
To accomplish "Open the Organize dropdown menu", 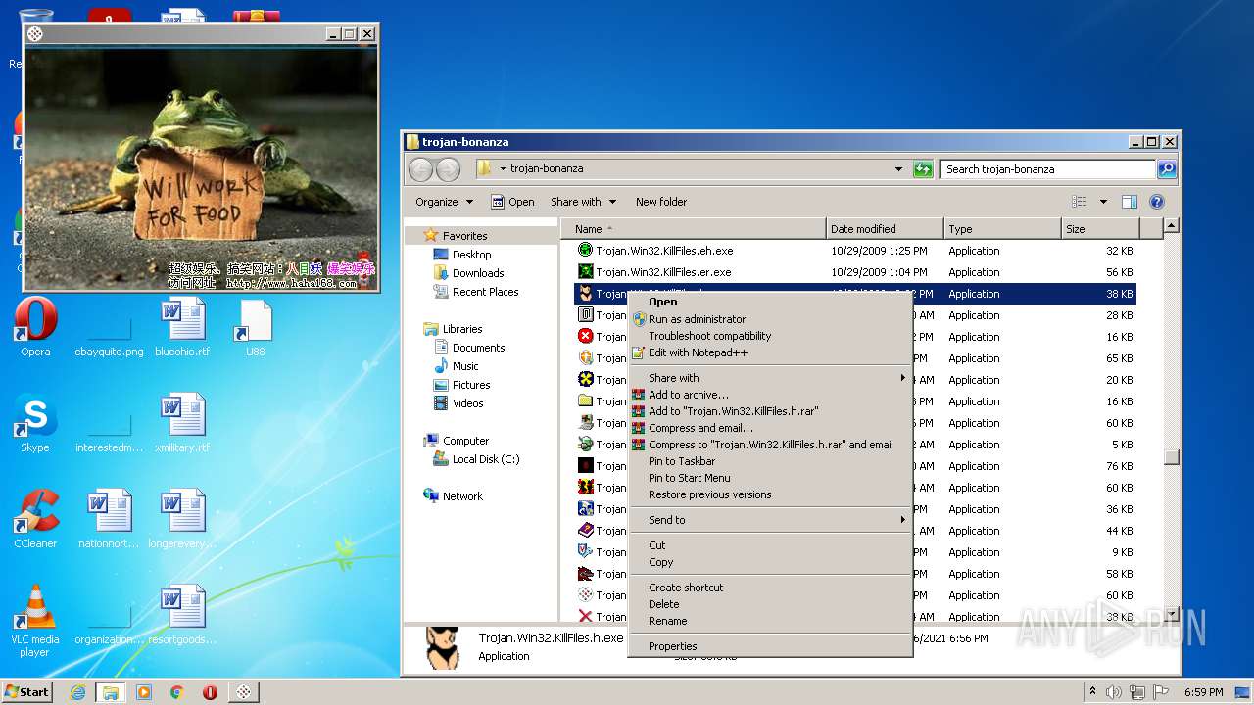I will click(444, 202).
